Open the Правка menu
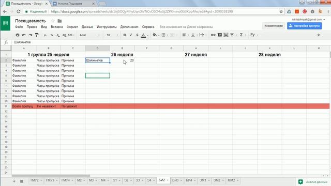The width and height of the screenshot is (331, 186). tap(32, 27)
